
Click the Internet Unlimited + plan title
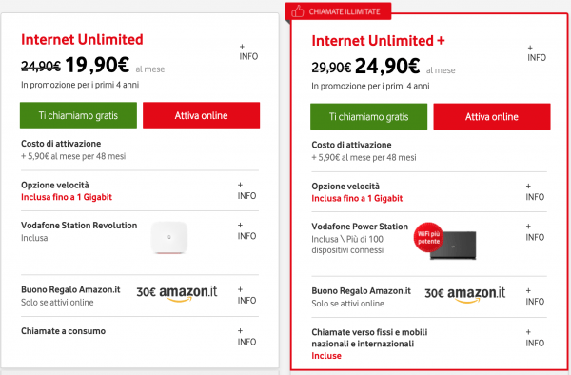coord(379,40)
